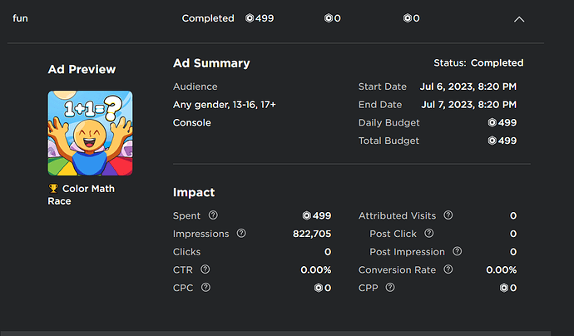Open the CPP help icon
The height and width of the screenshot is (336, 574).
pos(390,287)
